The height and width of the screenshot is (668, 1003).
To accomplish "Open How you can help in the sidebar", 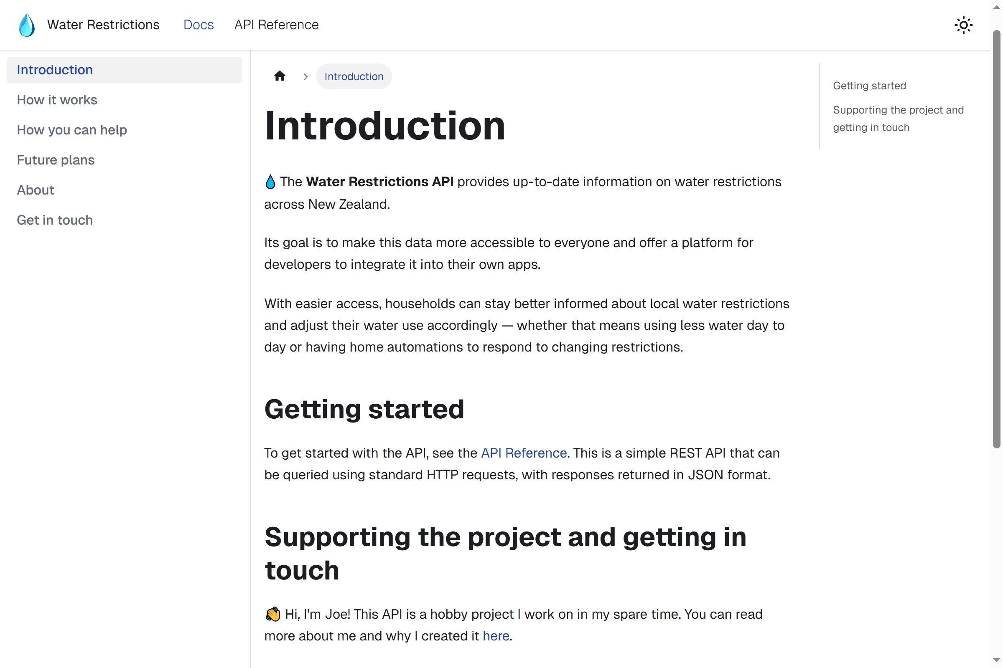I will point(71,129).
